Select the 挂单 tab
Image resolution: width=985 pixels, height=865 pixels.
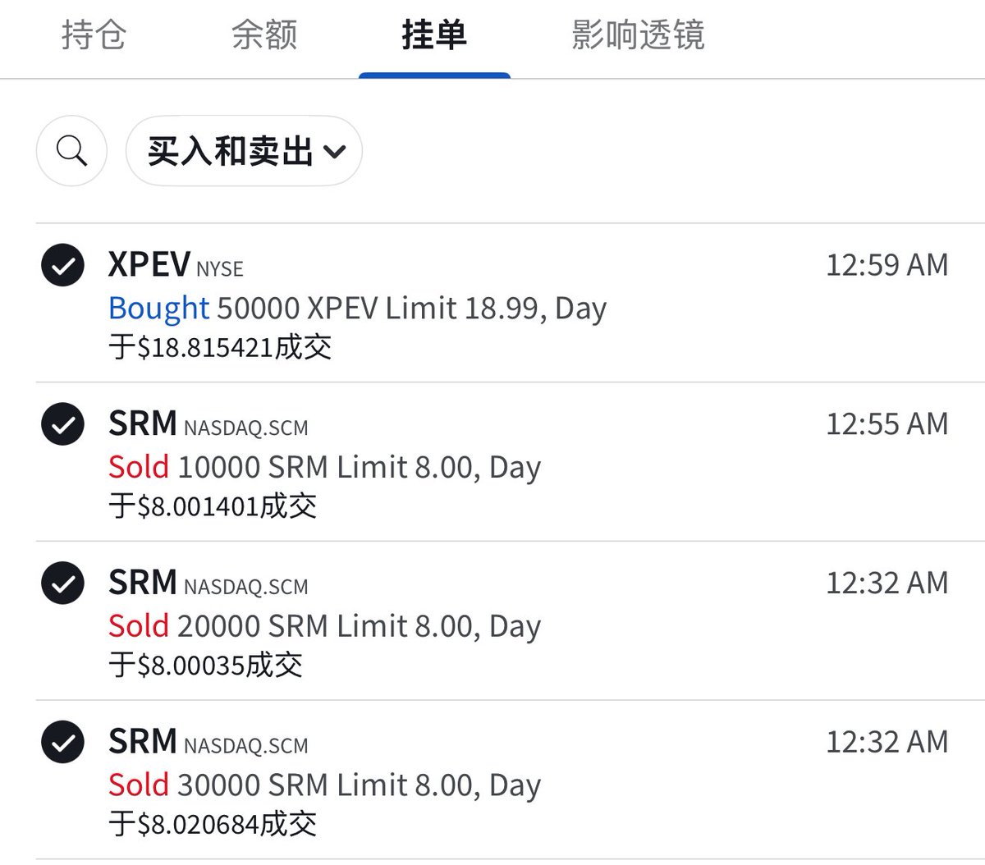pos(434,35)
